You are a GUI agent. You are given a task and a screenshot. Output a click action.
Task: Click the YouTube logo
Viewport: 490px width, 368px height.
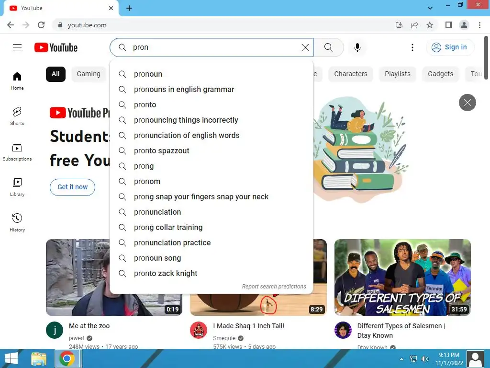56,47
